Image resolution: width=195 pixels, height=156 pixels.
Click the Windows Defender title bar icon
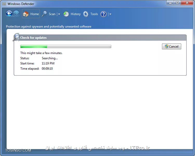pyautogui.click(x=4, y=4)
